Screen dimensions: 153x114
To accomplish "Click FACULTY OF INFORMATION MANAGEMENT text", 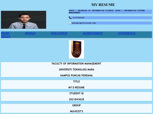I will coord(76,64).
